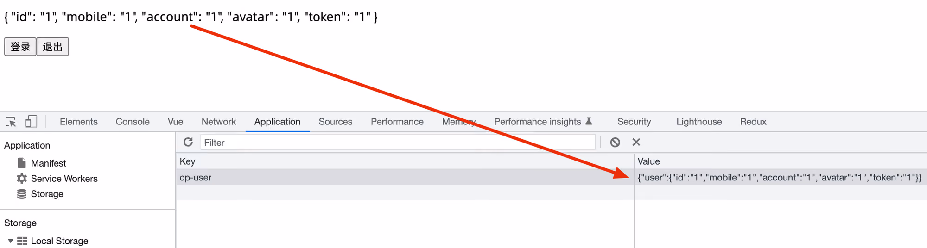Screen dimensions: 927x248
Task: Focus the Filter input field
Action: [398, 142]
